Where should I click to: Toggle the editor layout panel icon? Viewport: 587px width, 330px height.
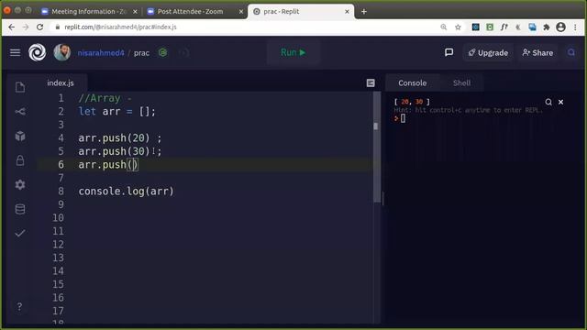click(x=371, y=83)
